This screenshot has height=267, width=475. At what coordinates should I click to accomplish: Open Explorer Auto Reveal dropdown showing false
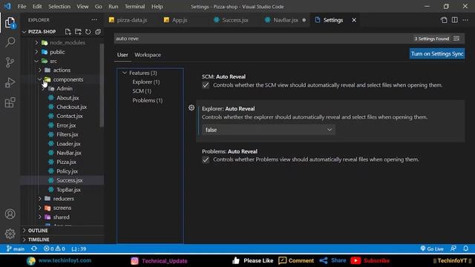click(269, 130)
